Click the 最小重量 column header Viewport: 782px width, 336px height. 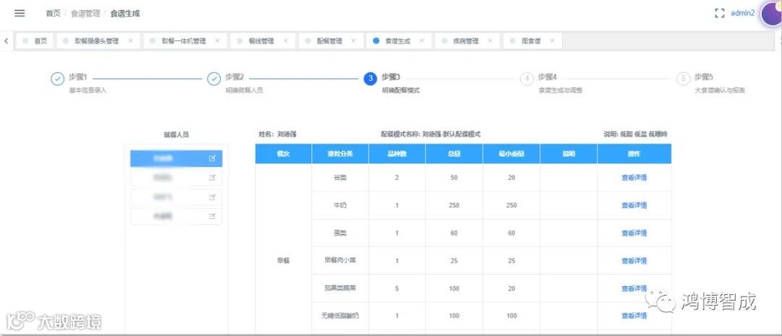point(511,154)
